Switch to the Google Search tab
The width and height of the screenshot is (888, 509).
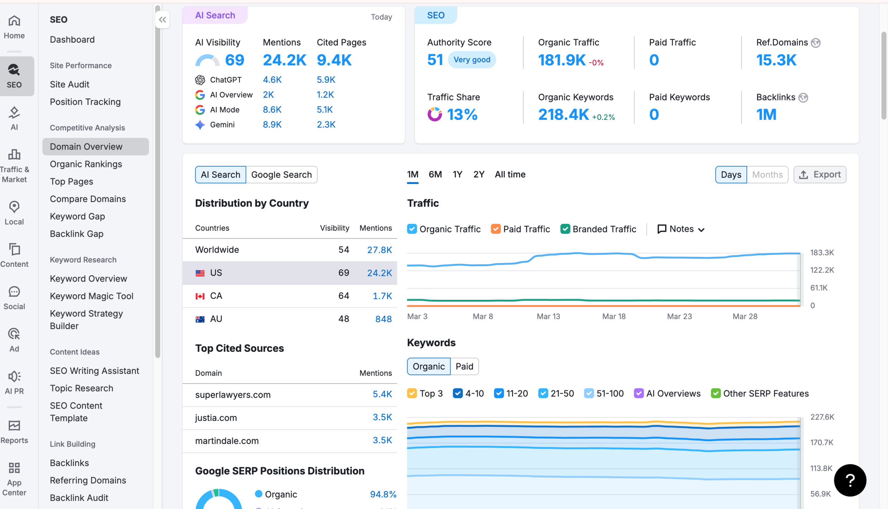(x=281, y=174)
